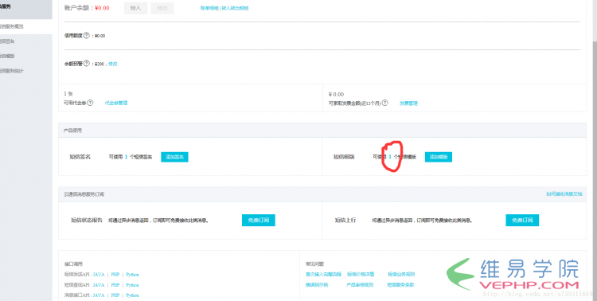Open the 转入转出明细 transfer details link
Viewport: 597px width, 301px height.
pos(235,8)
